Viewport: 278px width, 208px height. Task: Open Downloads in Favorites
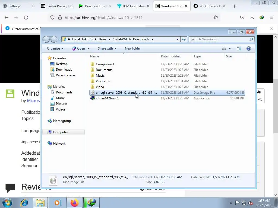tap(64, 70)
